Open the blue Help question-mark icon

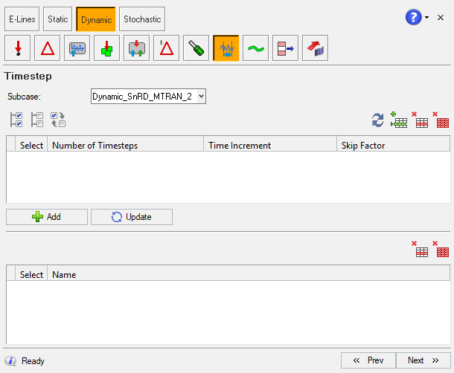coord(413,17)
